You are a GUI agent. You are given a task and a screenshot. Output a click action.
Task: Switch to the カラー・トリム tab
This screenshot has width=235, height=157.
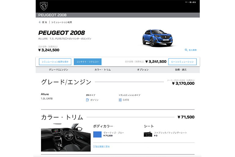click(x=103, y=69)
